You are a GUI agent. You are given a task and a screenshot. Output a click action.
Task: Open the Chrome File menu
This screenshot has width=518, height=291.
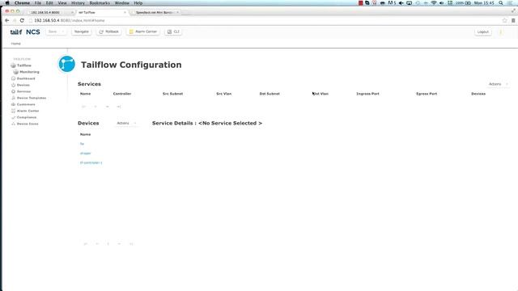tap(38, 3)
